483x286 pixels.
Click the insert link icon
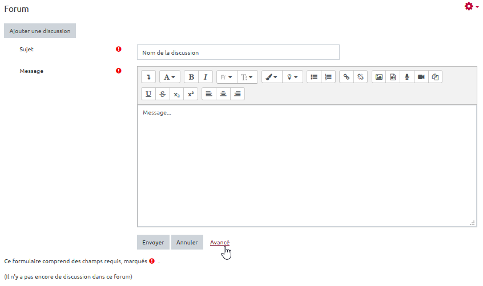(346, 77)
